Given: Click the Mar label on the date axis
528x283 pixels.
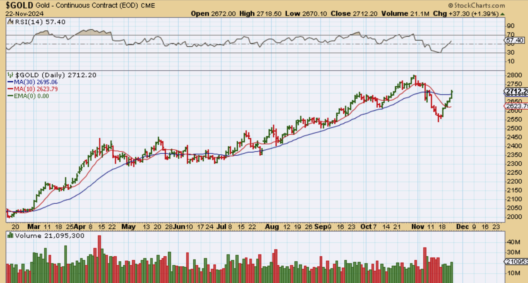Looking at the screenshot, I should (x=34, y=227).
